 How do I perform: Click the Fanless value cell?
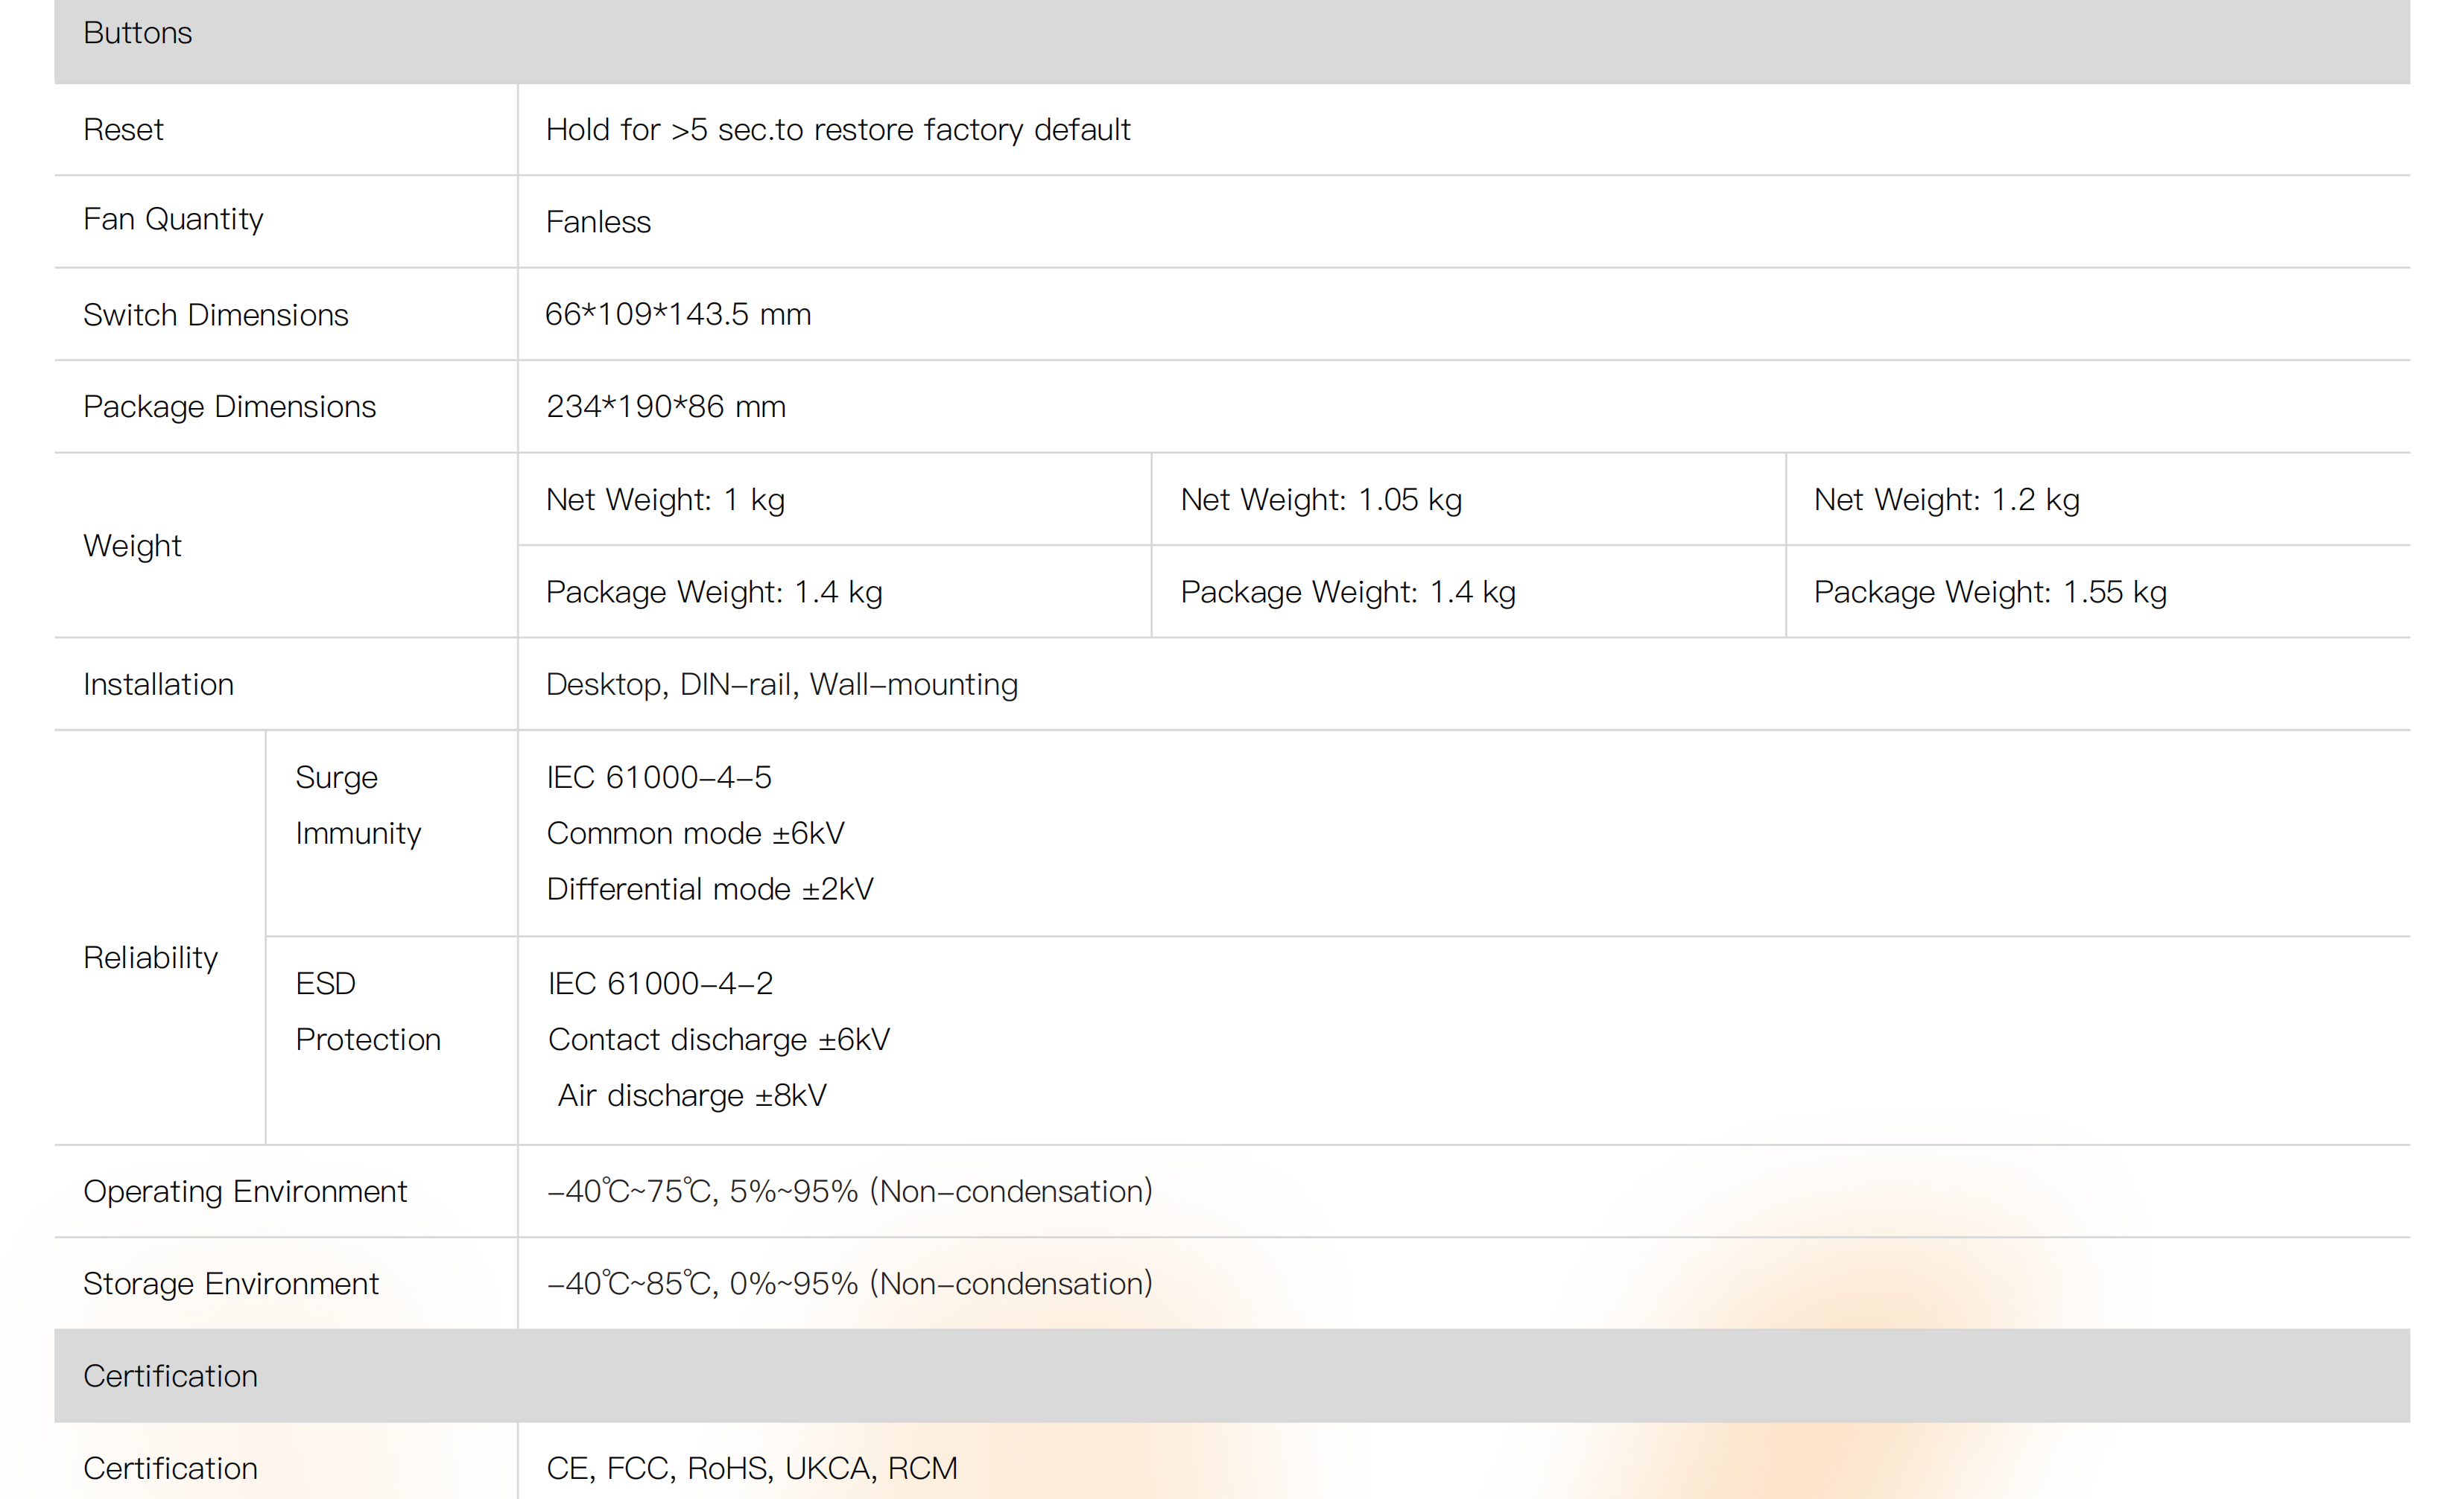point(598,222)
